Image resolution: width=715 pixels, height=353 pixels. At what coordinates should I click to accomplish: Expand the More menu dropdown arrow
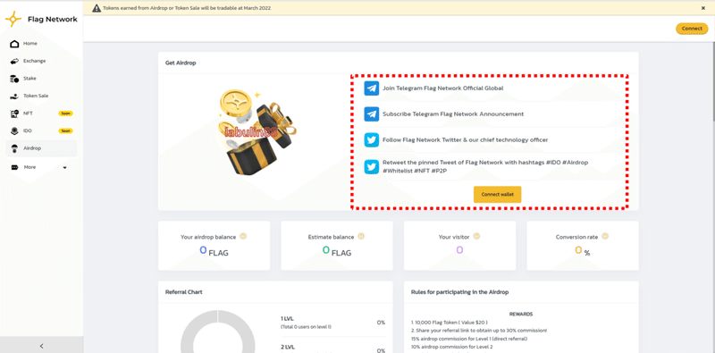64,167
